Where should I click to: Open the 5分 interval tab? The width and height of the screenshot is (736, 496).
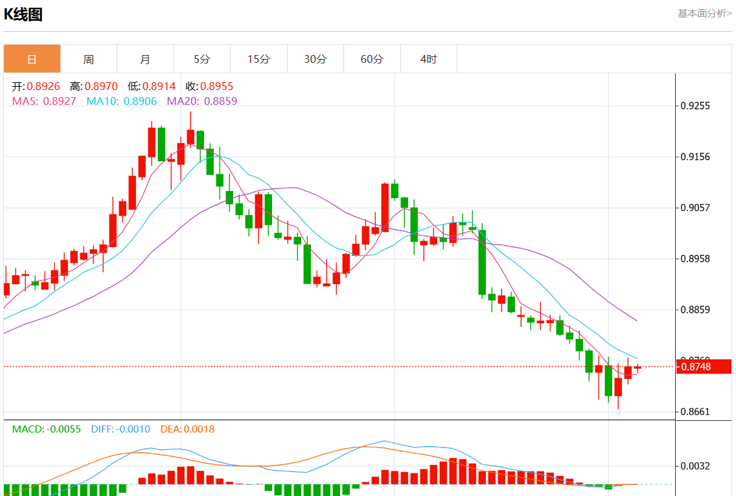pyautogui.click(x=202, y=59)
